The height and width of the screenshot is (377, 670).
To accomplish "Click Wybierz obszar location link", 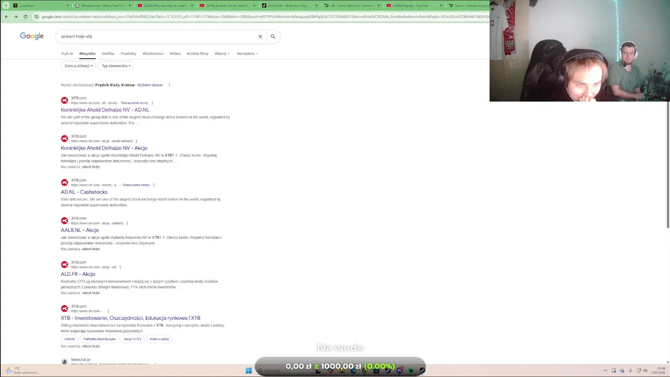I will point(150,85).
